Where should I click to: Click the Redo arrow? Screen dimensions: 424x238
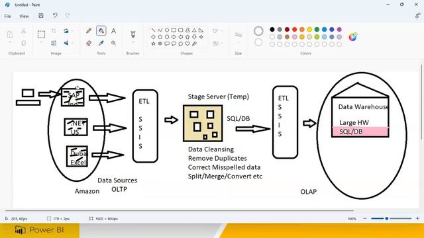(68, 16)
